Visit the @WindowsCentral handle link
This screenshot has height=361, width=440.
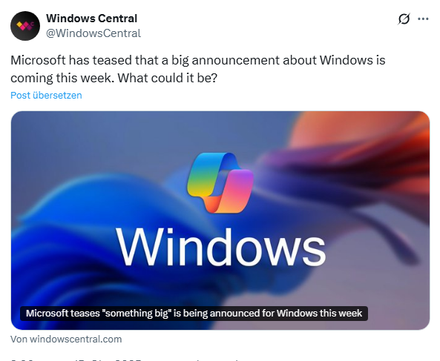pos(93,33)
